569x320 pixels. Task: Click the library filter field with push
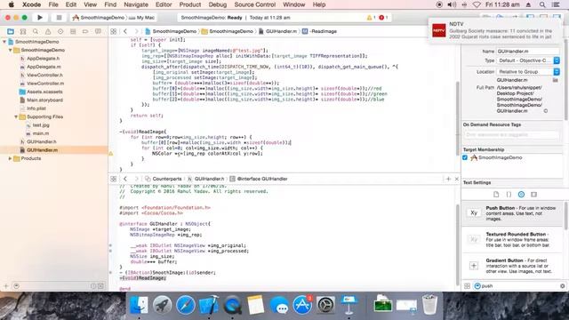519,286
